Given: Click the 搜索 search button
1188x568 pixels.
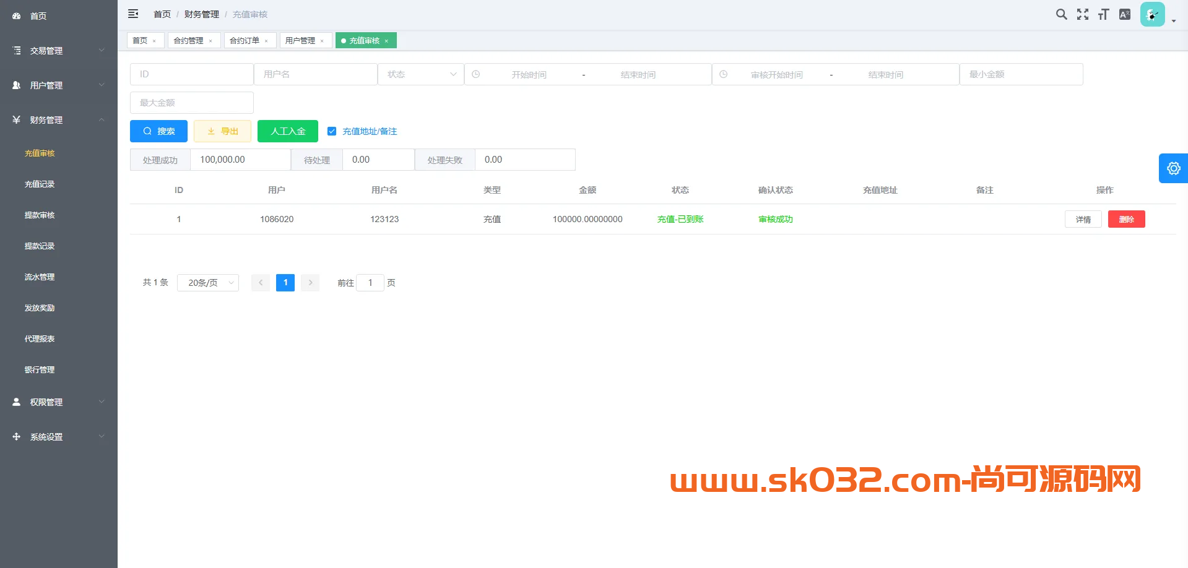Looking at the screenshot, I should 158,131.
